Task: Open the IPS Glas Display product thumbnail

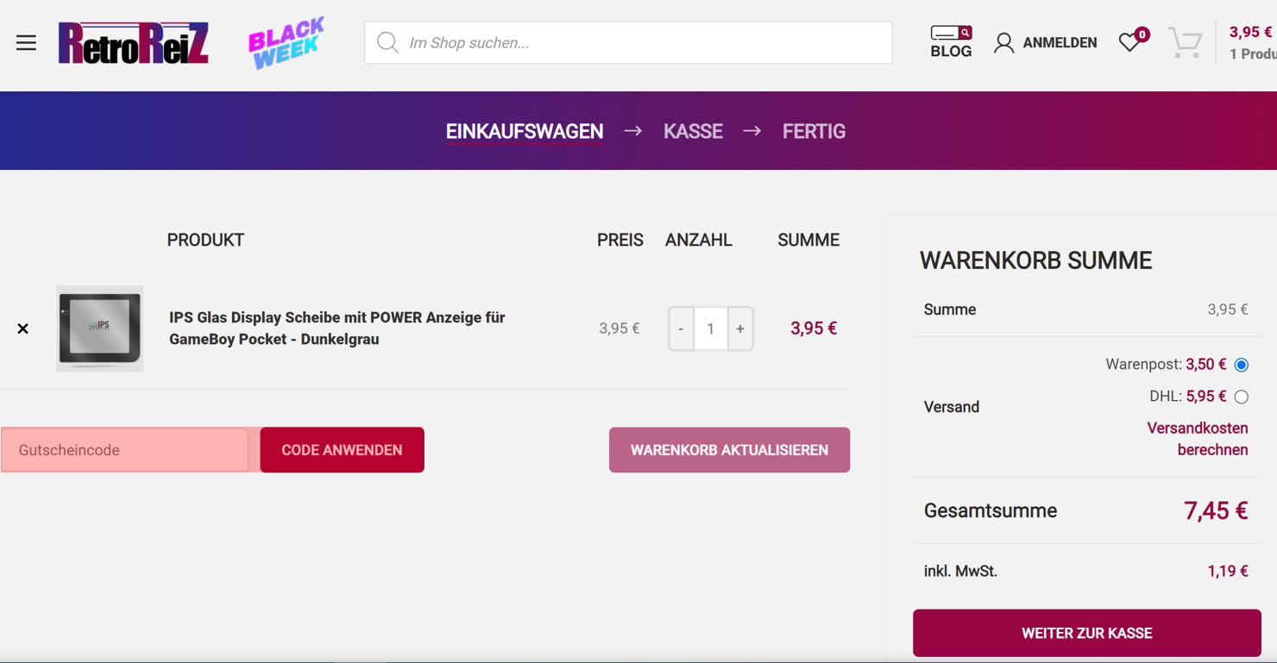Action: [x=100, y=328]
